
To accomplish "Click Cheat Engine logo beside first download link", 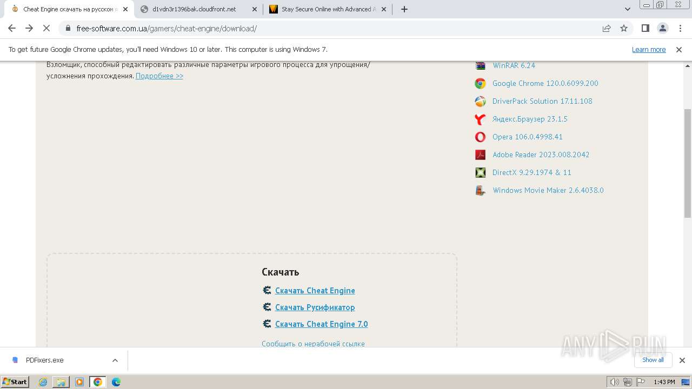I will pos(267,290).
